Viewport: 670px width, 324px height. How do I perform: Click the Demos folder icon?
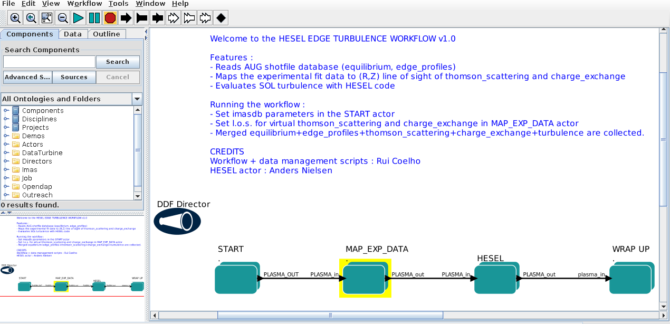[15, 136]
